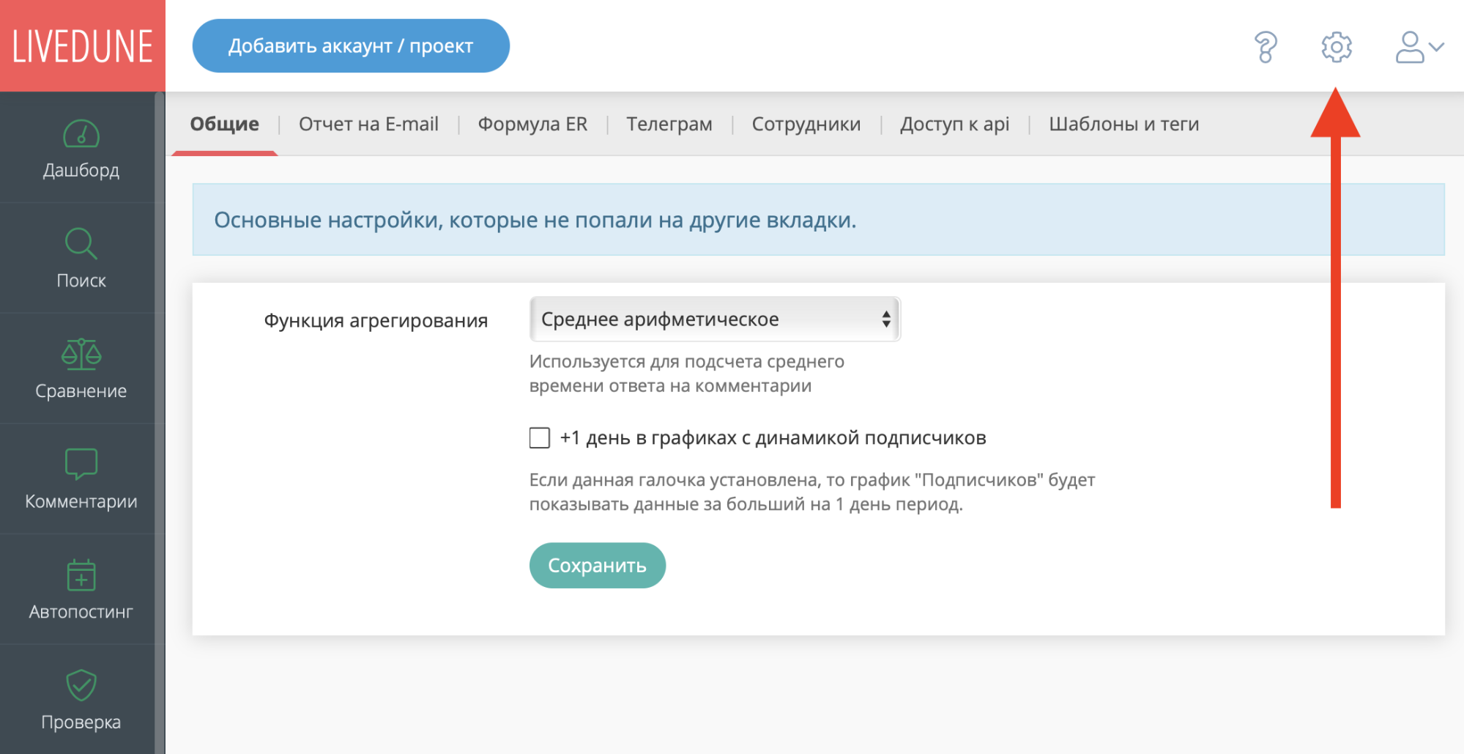Open the Телеграм tab
The height and width of the screenshot is (754, 1464).
tap(669, 124)
